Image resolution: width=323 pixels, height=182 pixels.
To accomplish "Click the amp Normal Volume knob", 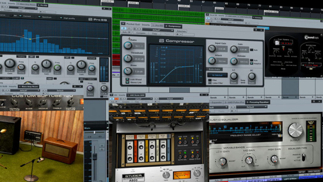I will (x=15, y=103).
